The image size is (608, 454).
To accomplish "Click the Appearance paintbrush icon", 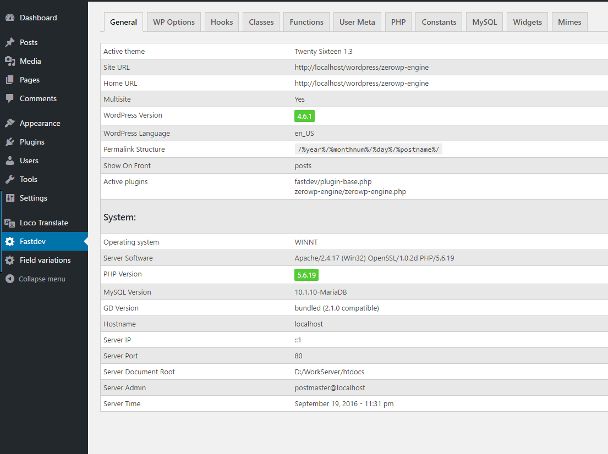I will pos(10,123).
